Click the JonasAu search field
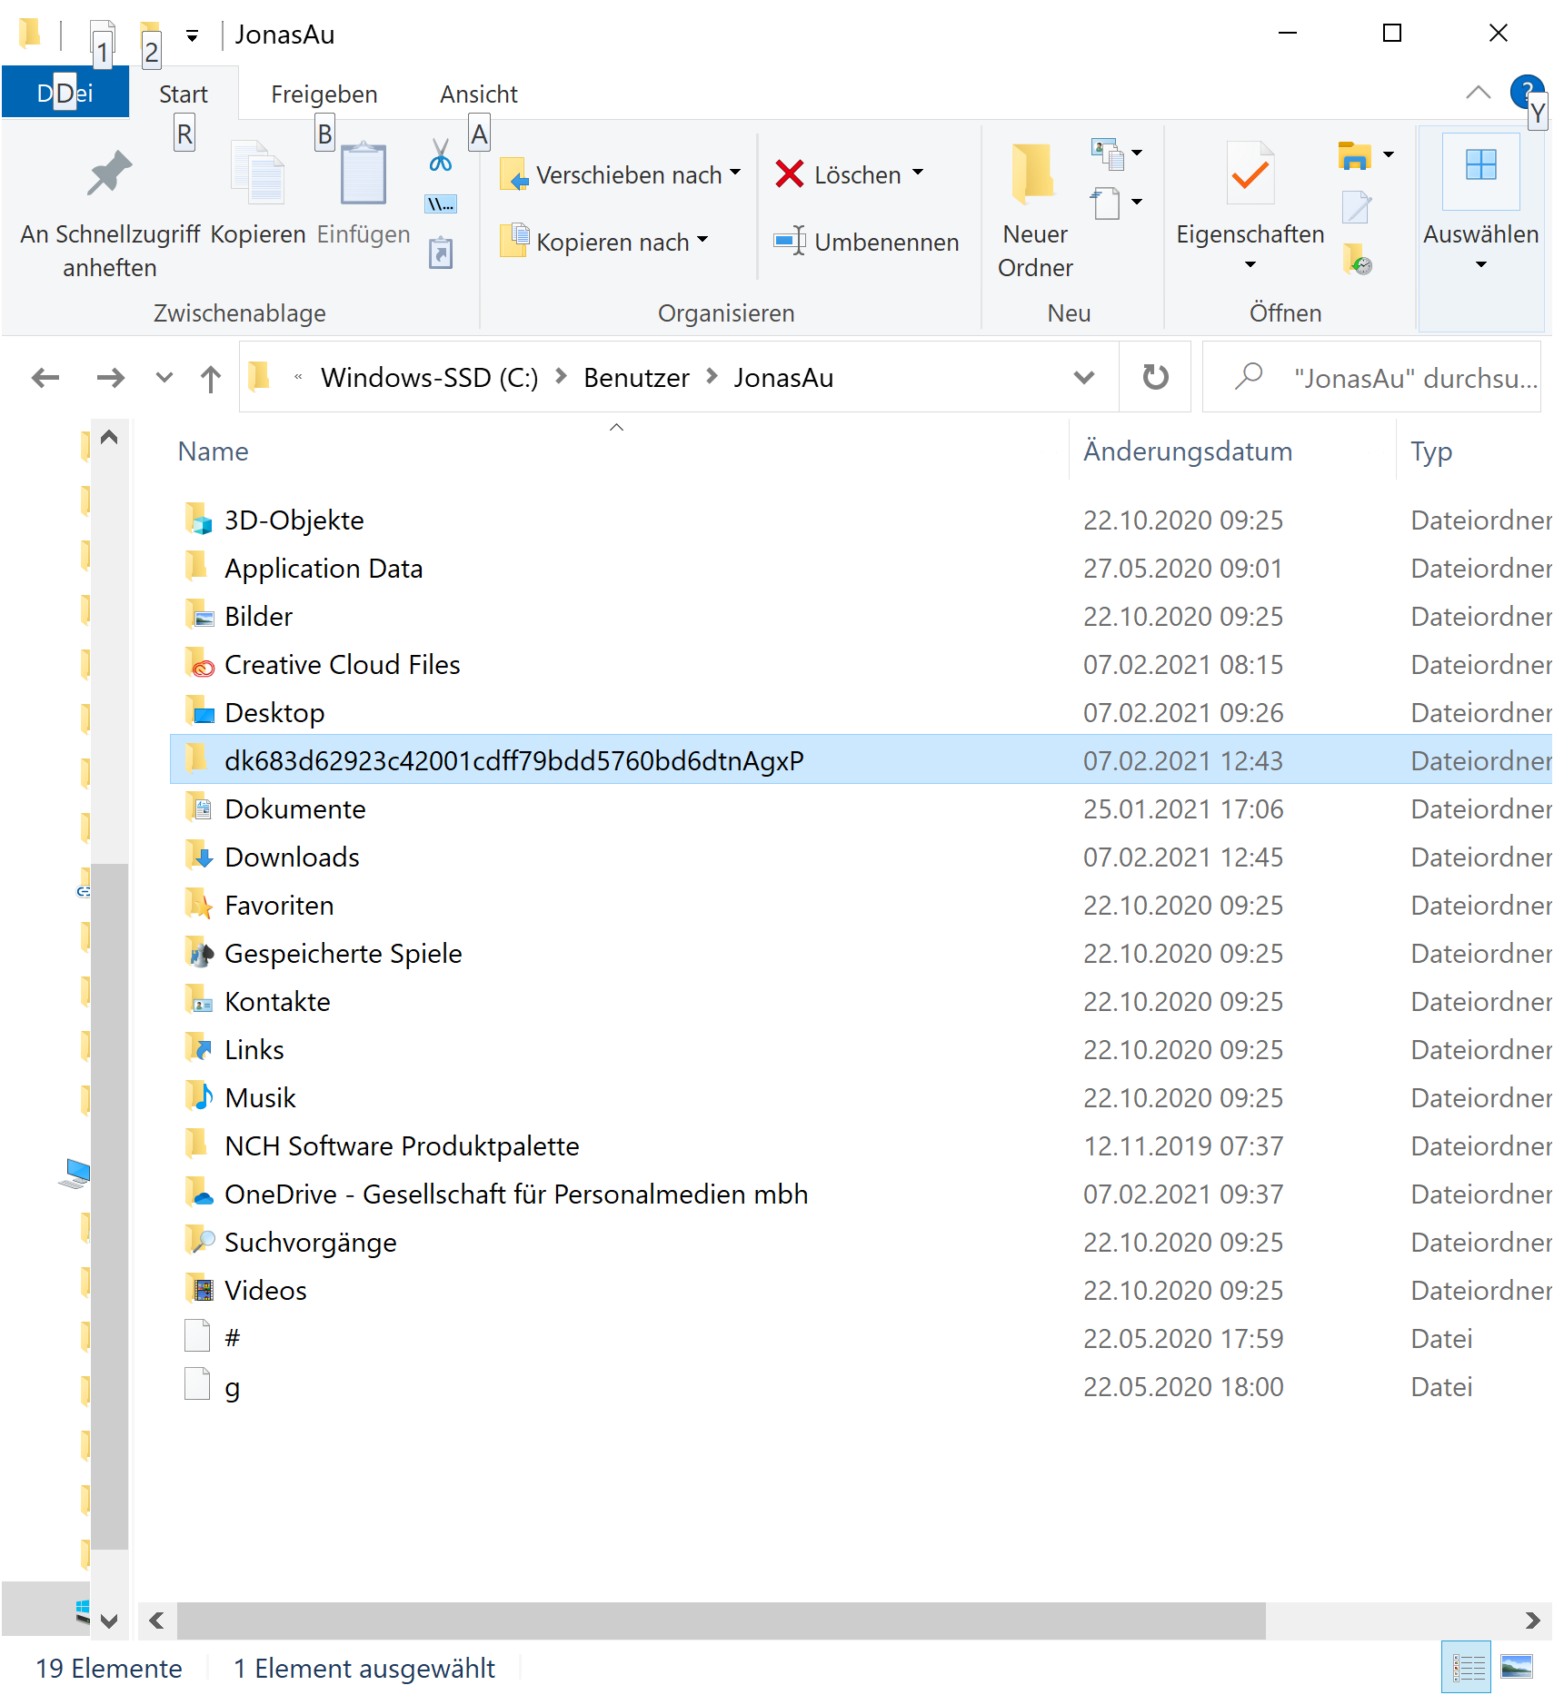 [x=1371, y=377]
